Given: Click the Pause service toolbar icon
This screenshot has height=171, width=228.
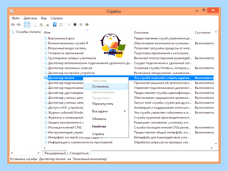Looking at the screenshot, I should (81, 24).
